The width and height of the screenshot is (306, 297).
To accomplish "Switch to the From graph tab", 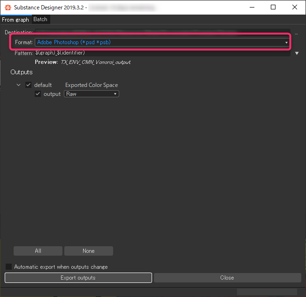I will 15,20.
